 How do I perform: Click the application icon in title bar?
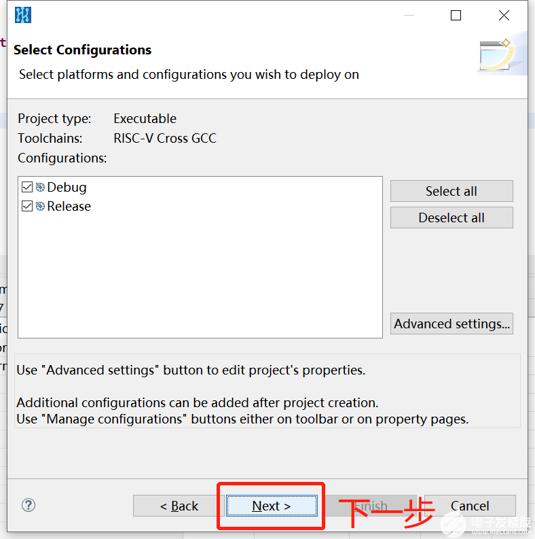point(23,15)
